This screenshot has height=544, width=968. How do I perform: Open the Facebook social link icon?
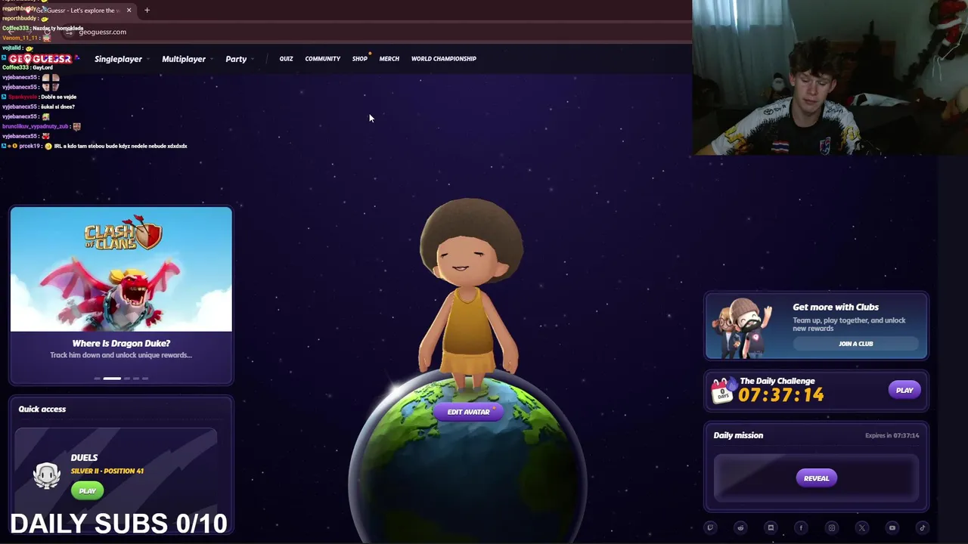pyautogui.click(x=801, y=528)
